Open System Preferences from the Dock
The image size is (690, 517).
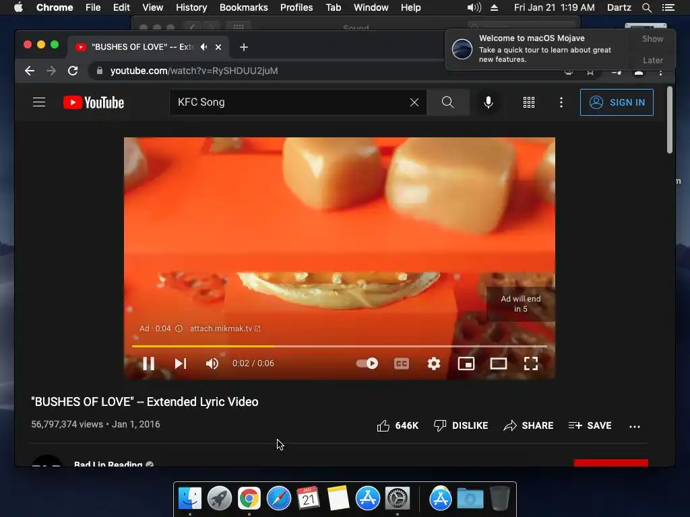pos(398,498)
